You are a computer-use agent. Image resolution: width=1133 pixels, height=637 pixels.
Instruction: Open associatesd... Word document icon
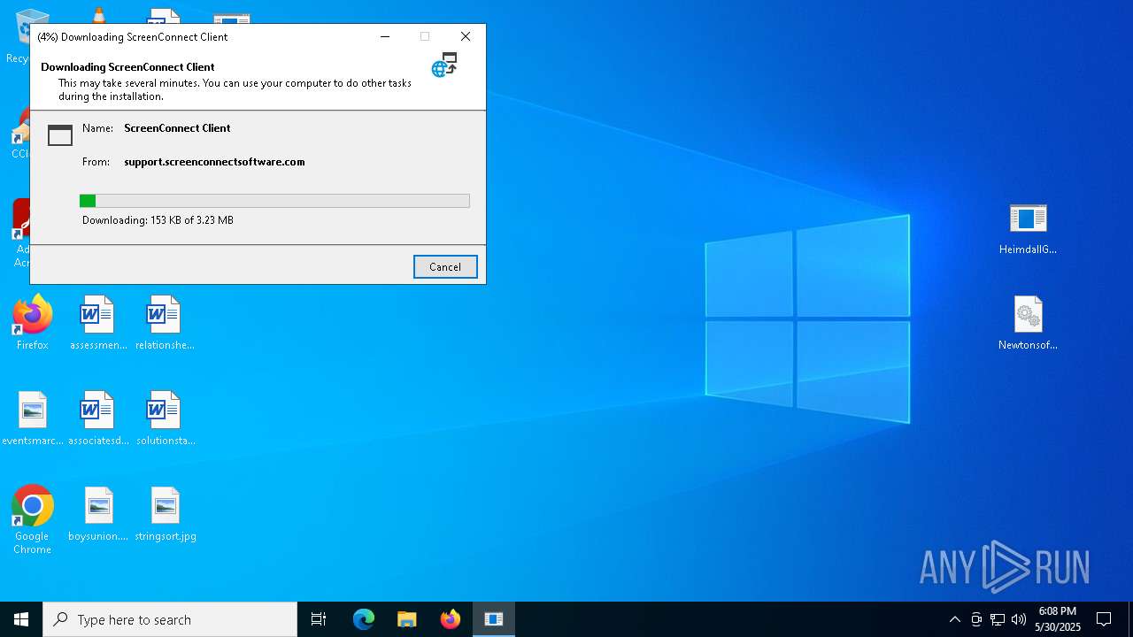pyautogui.click(x=98, y=418)
